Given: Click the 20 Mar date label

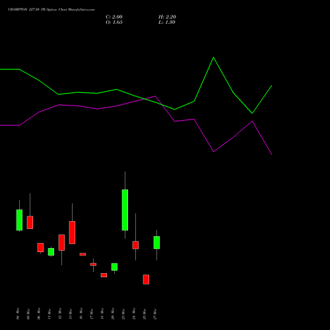Looking at the screenshot, I should (x=113, y=313).
